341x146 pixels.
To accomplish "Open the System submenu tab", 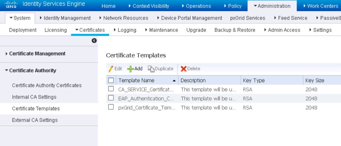I will pos(20,18).
